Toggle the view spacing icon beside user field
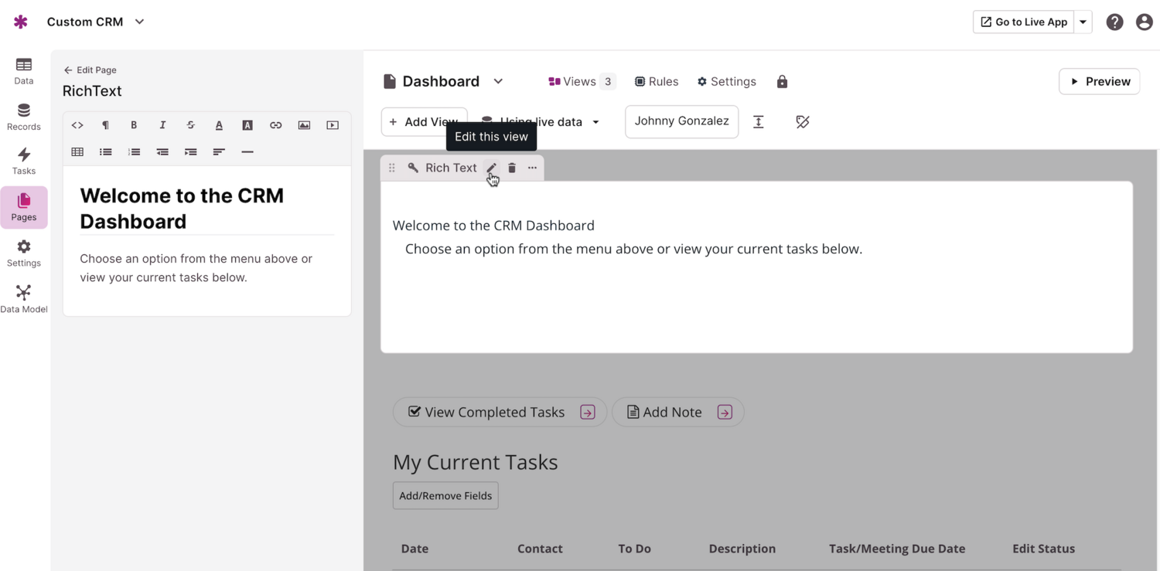The image size is (1160, 571). tap(759, 122)
